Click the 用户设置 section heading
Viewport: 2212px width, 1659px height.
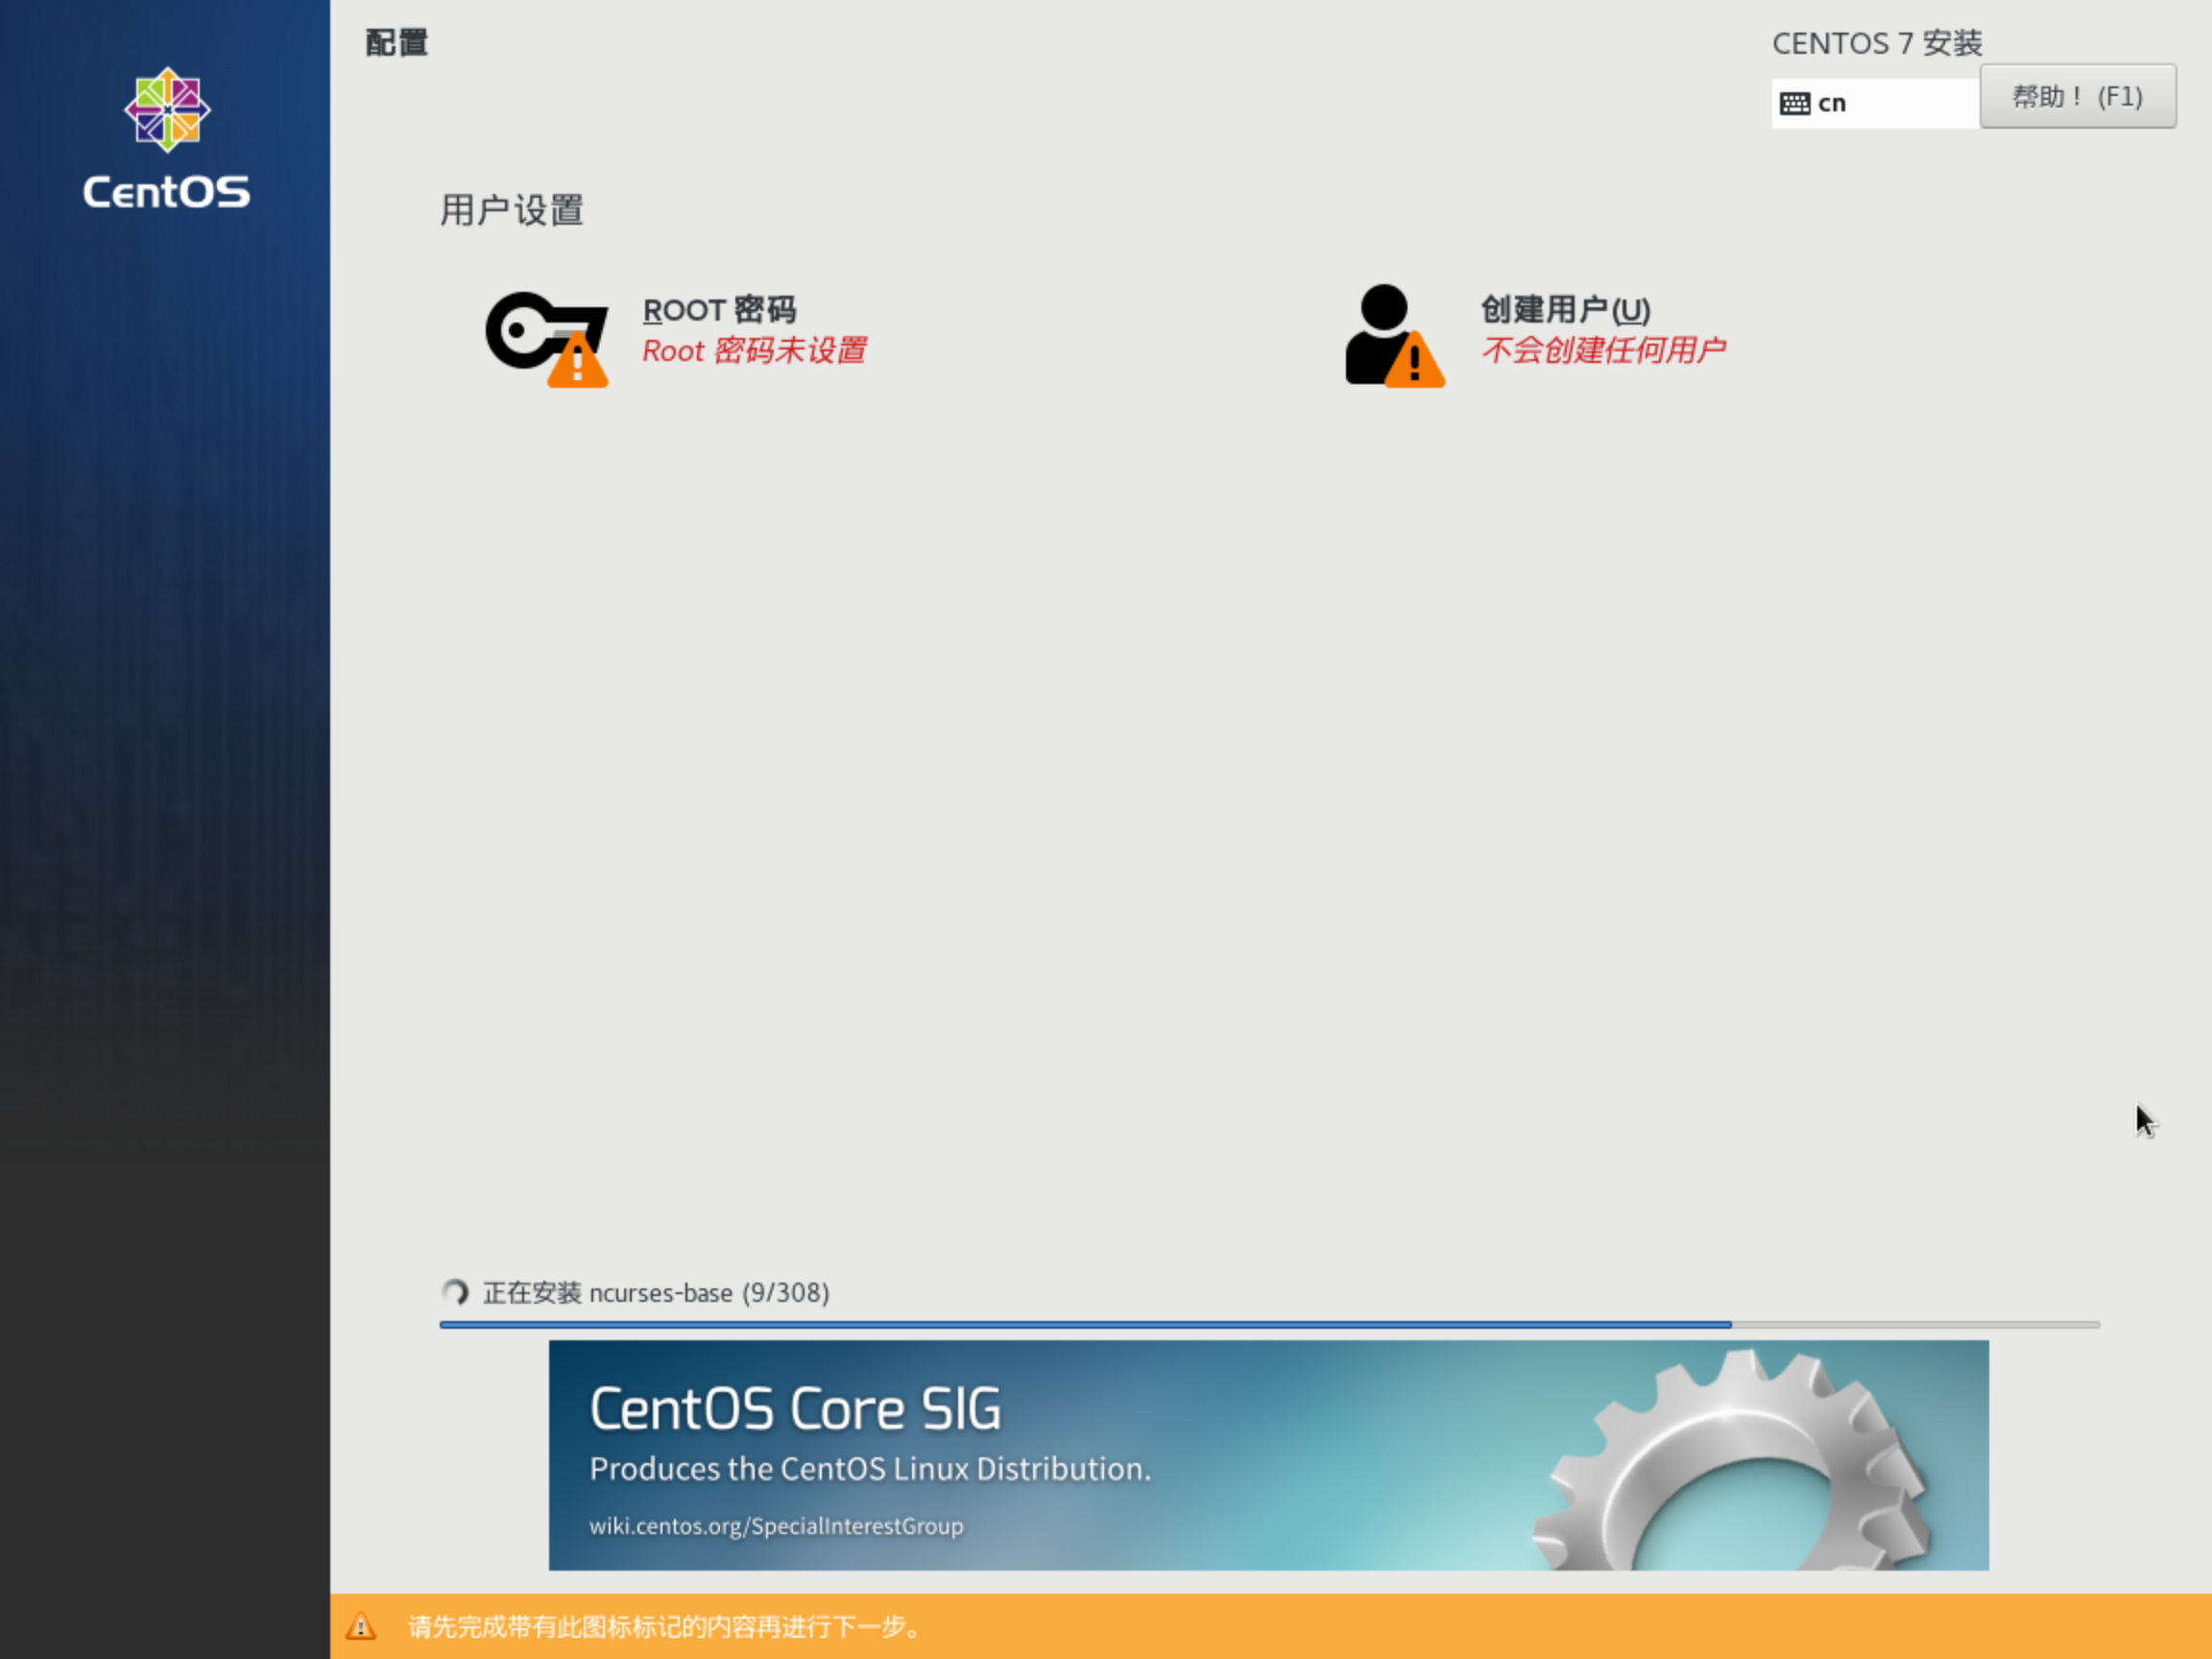pyautogui.click(x=512, y=211)
